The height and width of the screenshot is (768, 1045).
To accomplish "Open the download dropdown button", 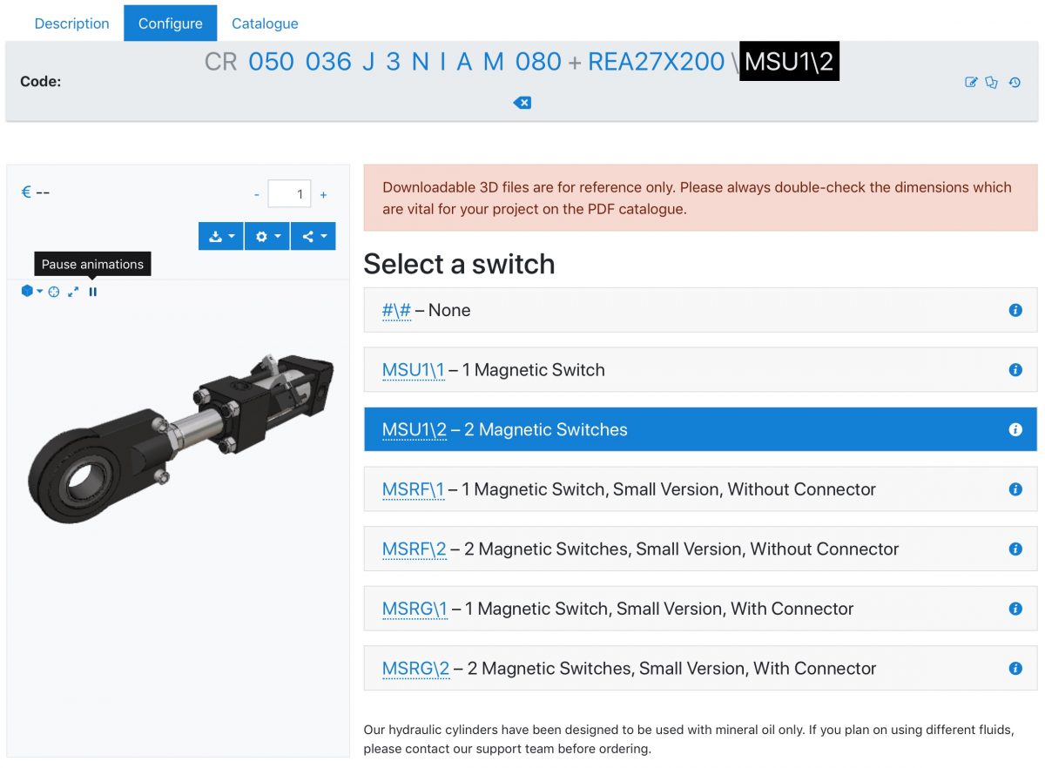I will click(221, 236).
